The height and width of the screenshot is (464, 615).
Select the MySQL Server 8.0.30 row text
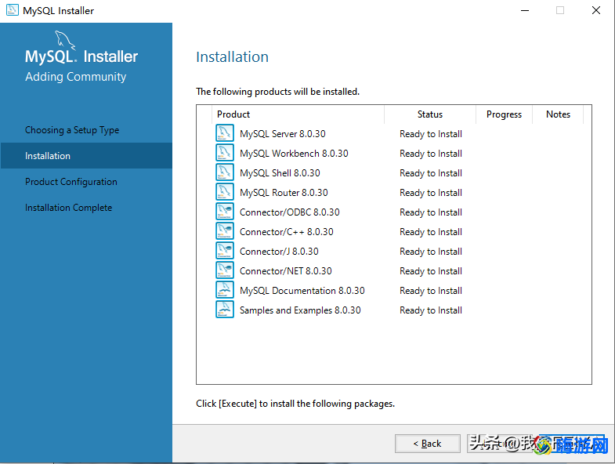(282, 134)
